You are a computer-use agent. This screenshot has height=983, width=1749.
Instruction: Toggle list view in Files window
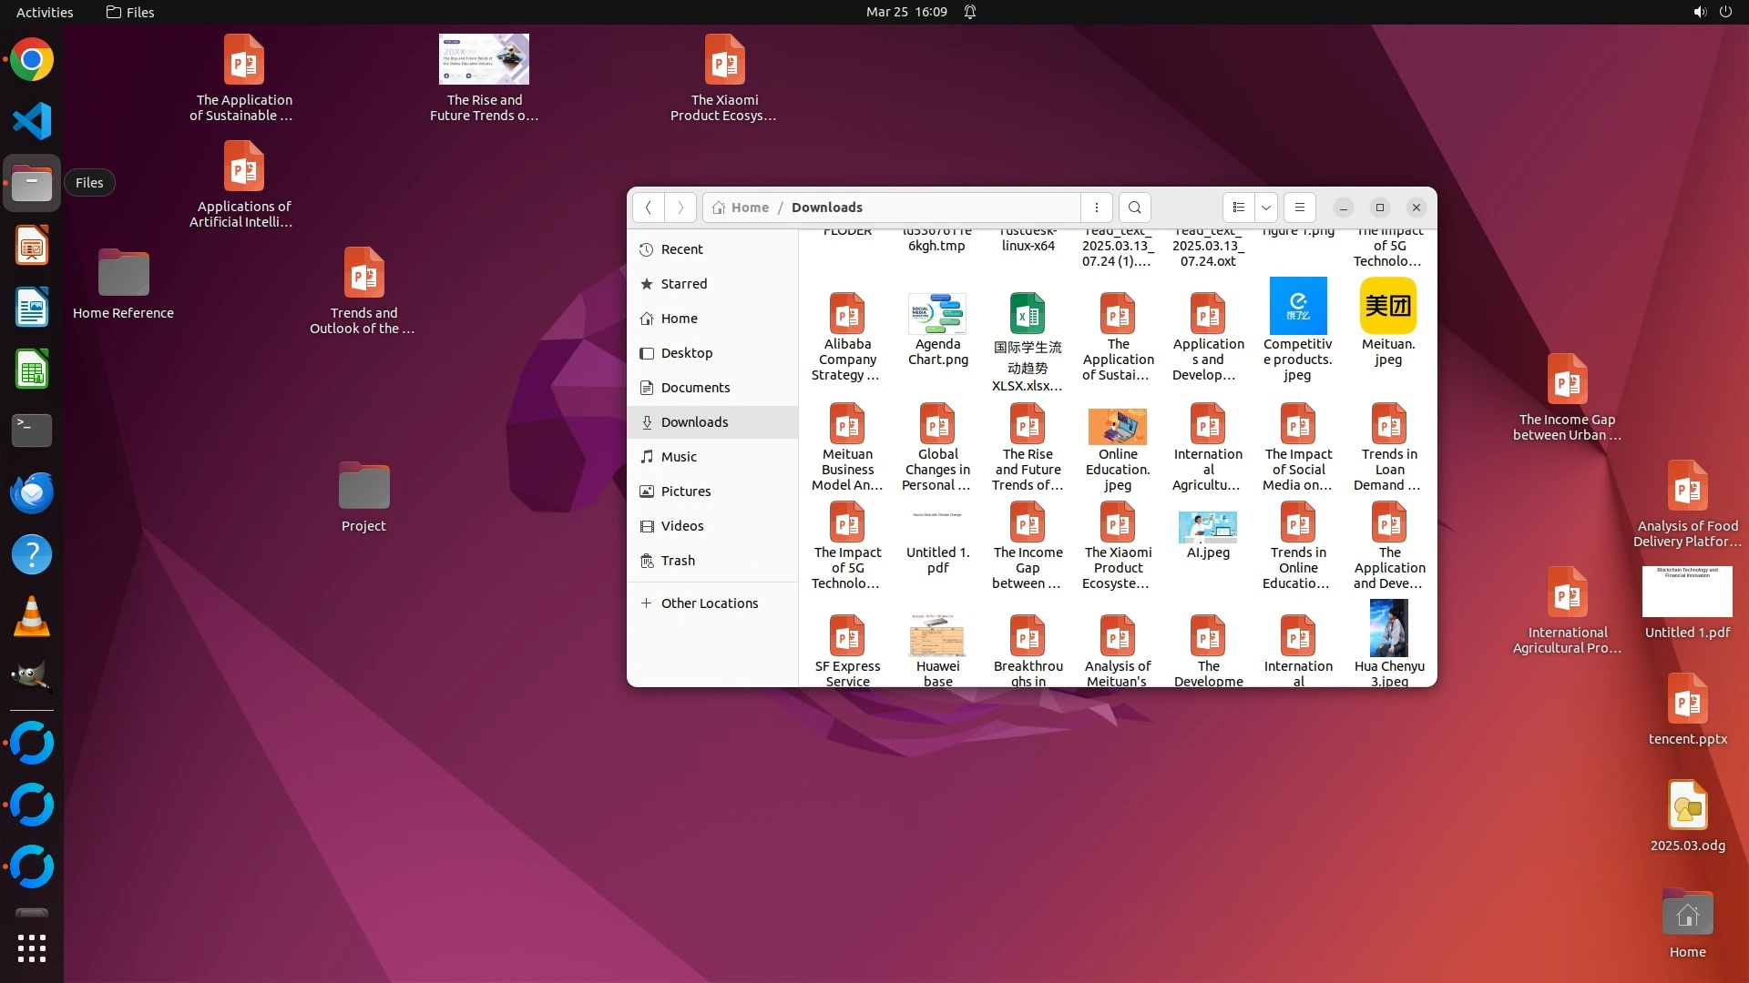(1238, 208)
